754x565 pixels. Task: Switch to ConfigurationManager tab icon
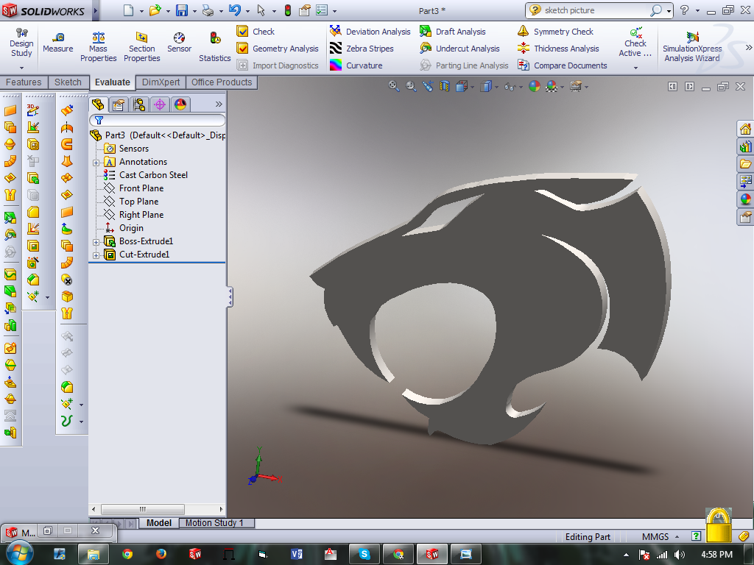pyautogui.click(x=139, y=104)
